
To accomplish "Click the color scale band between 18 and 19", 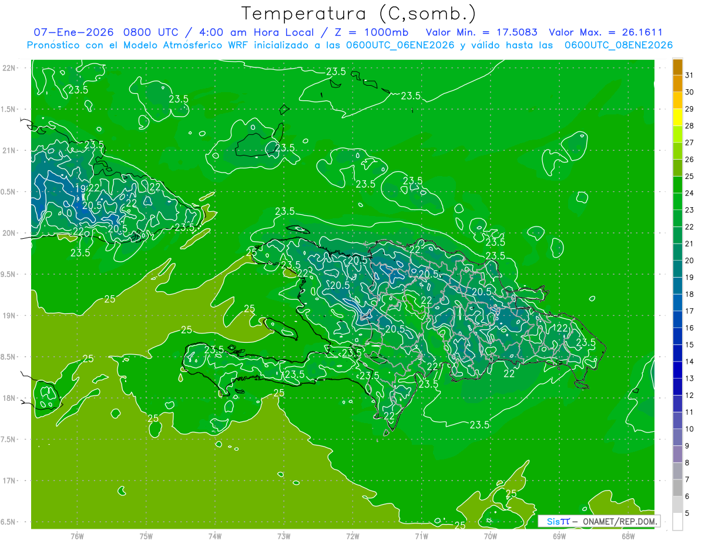I will 677,286.
